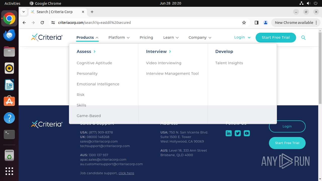Open Ubuntu Software from the dock
This screenshot has height=181, width=322.
(9, 101)
